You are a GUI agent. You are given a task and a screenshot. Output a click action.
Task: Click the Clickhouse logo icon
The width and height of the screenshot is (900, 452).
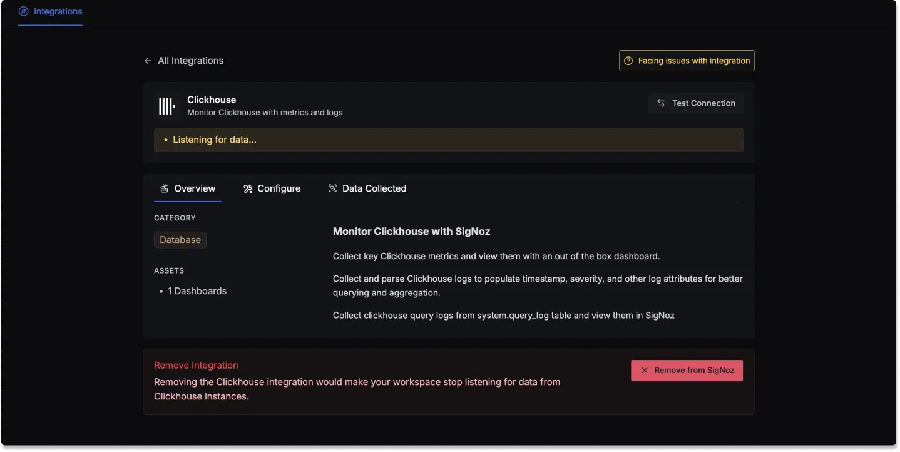point(167,106)
